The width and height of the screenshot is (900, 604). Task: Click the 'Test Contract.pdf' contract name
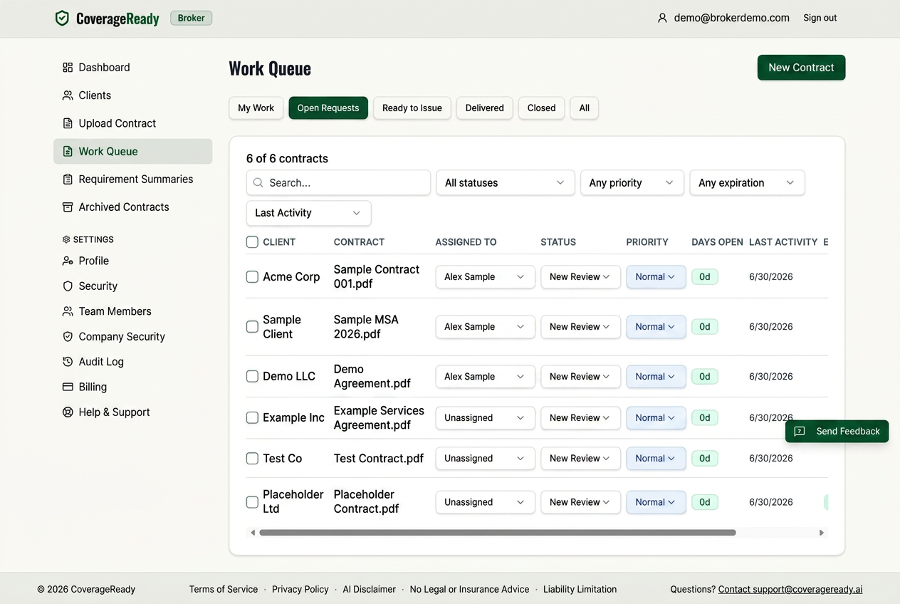point(379,459)
